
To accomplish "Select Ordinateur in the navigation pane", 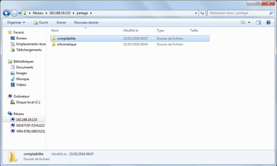I will pos(22,96).
